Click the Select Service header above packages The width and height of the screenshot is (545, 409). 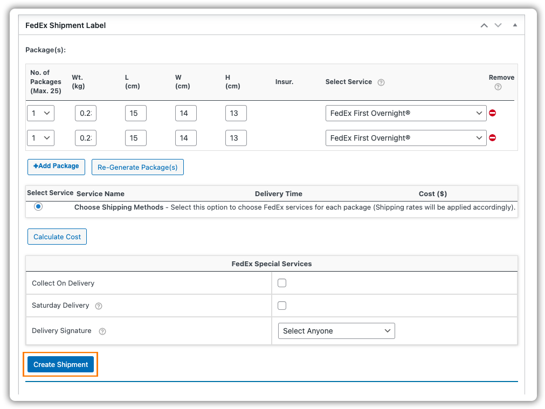click(x=349, y=82)
